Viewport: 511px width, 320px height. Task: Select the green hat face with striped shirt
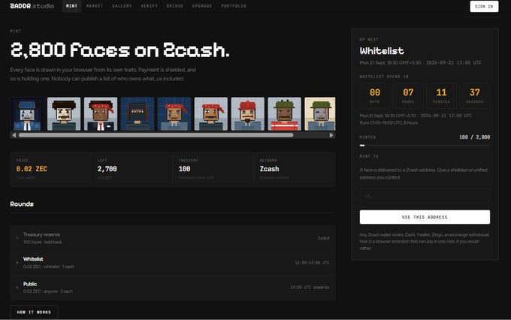point(285,113)
